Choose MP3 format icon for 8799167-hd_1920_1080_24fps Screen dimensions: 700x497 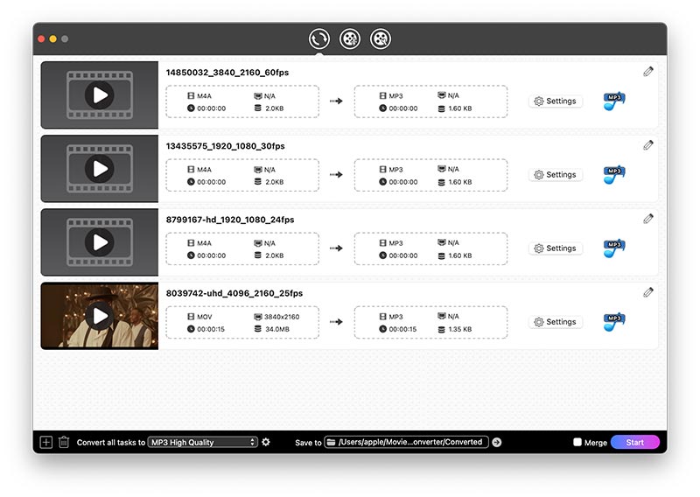coord(613,248)
